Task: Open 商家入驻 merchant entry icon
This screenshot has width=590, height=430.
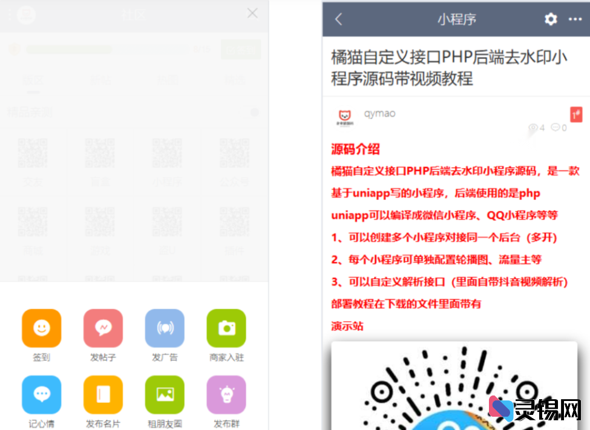Action: point(226,329)
